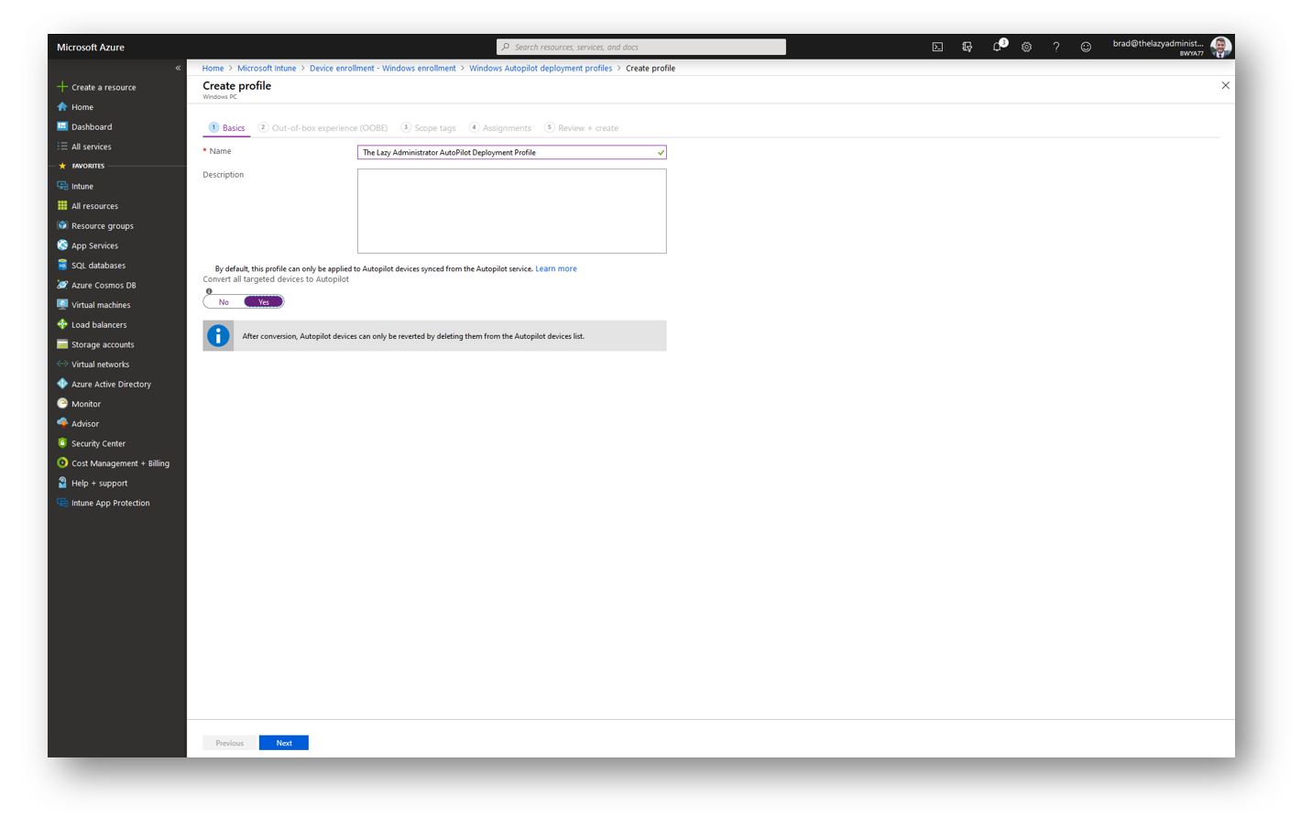This screenshot has height=817, width=1301.
Task: Click the Advisor icon
Action: (62, 423)
